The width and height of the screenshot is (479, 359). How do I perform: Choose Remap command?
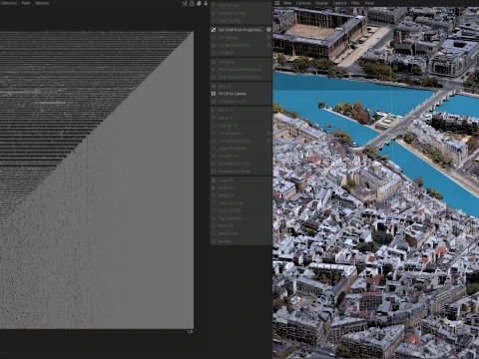[240, 241]
